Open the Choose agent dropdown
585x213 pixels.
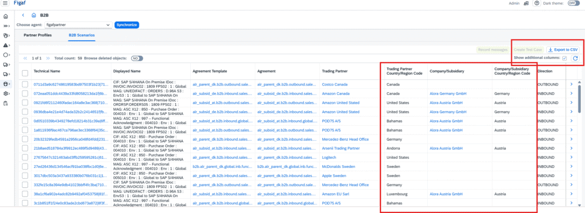tap(78, 25)
